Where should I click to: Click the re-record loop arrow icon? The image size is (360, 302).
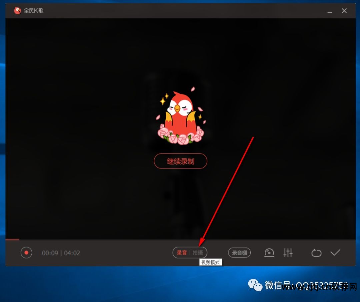(316, 253)
